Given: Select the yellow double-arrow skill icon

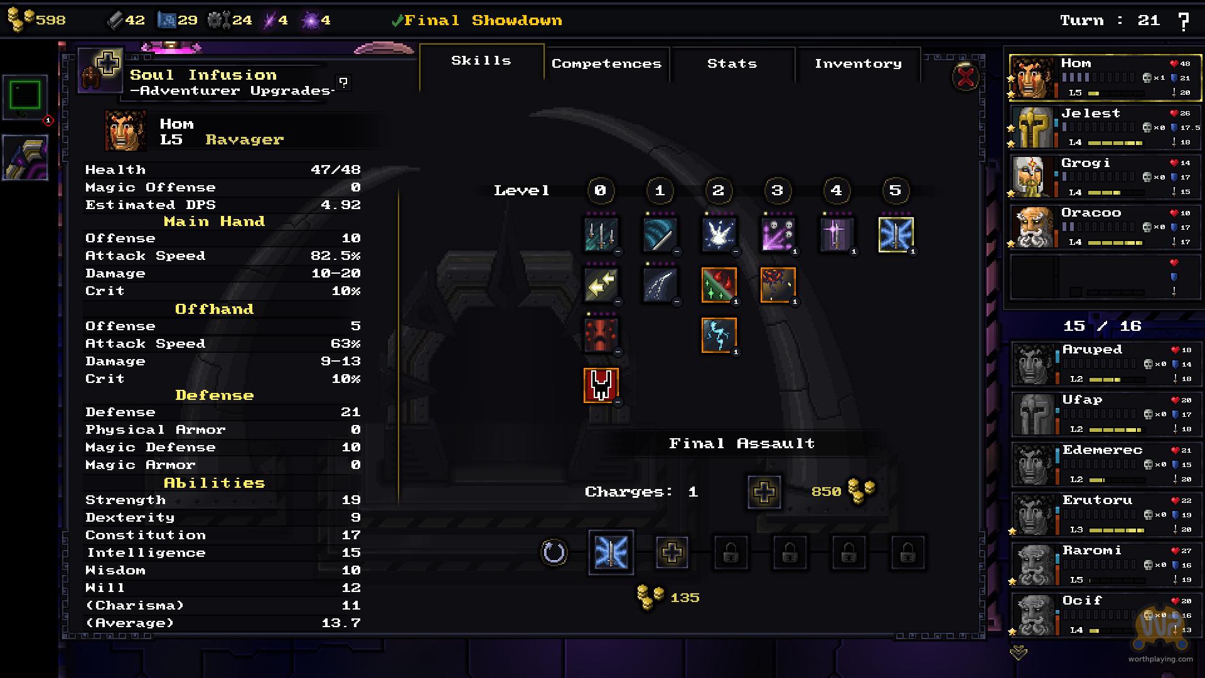Looking at the screenshot, I should pyautogui.click(x=601, y=284).
